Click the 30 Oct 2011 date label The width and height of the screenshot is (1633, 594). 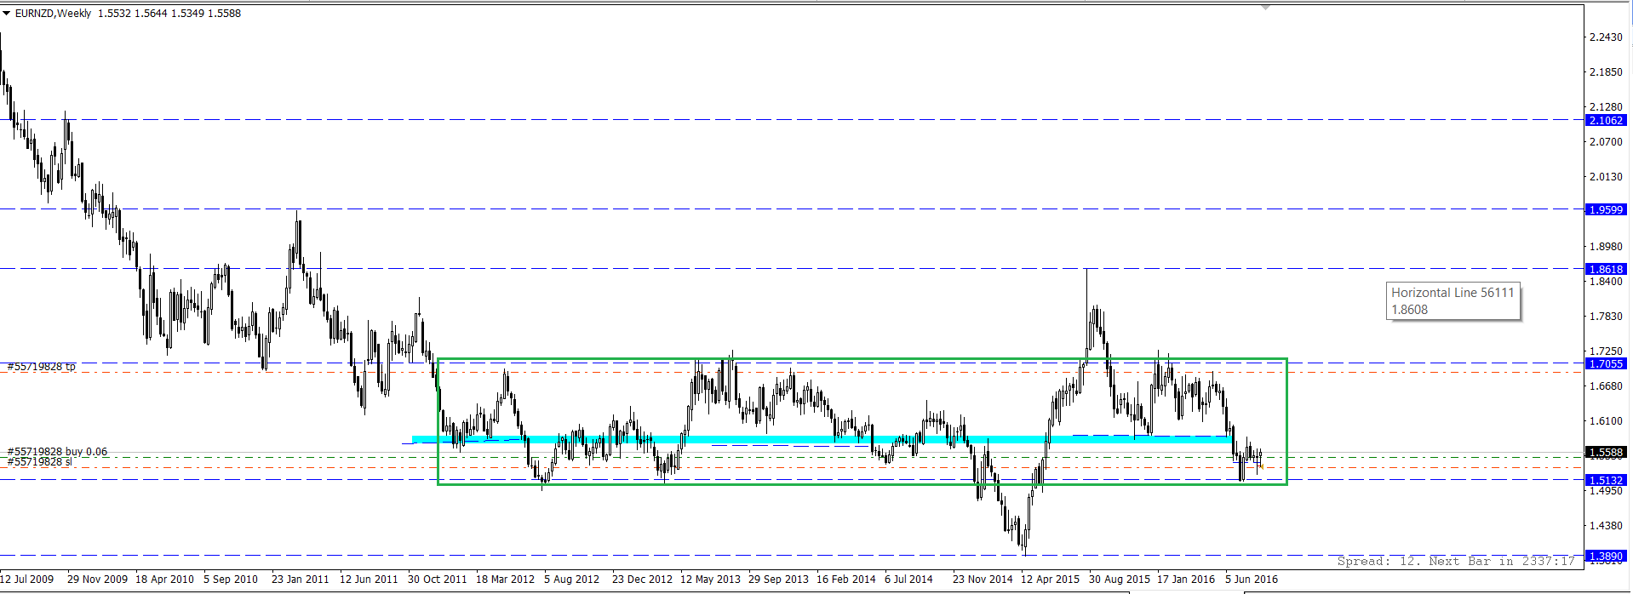tap(438, 580)
